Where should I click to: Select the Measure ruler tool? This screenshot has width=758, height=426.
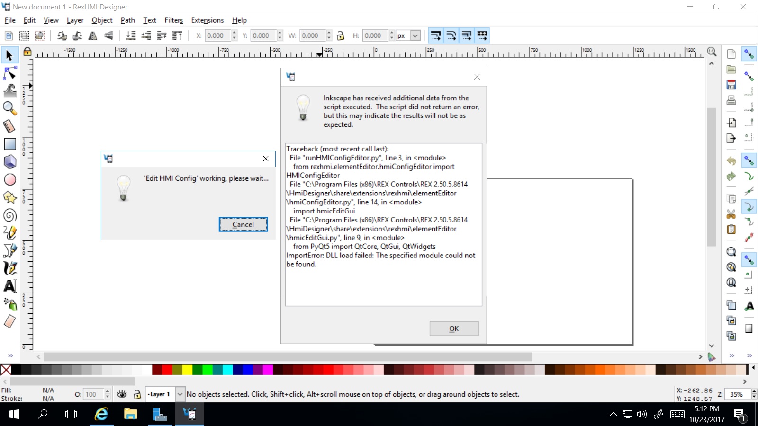click(x=9, y=126)
